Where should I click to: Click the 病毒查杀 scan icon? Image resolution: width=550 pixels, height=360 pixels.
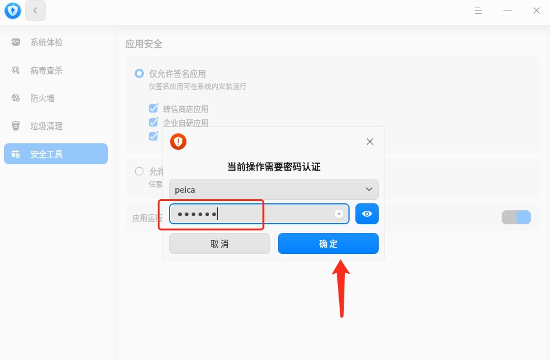pyautogui.click(x=16, y=70)
